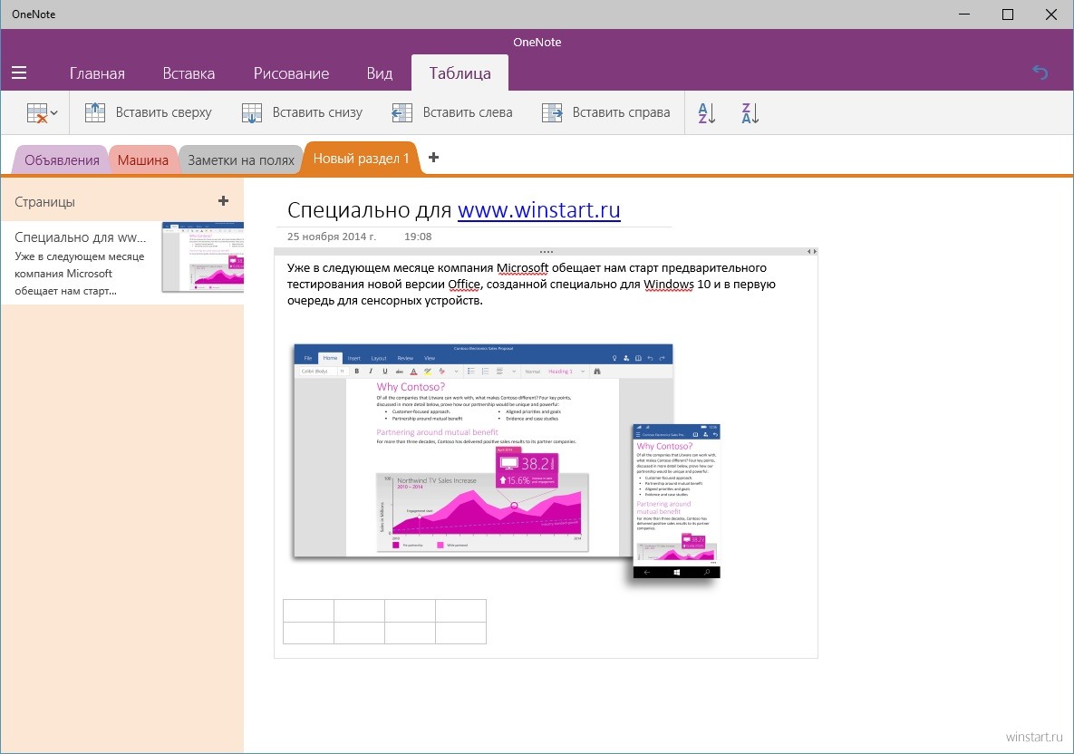Click the Вставить справа label
Image resolution: width=1074 pixels, height=754 pixels.
(x=621, y=112)
